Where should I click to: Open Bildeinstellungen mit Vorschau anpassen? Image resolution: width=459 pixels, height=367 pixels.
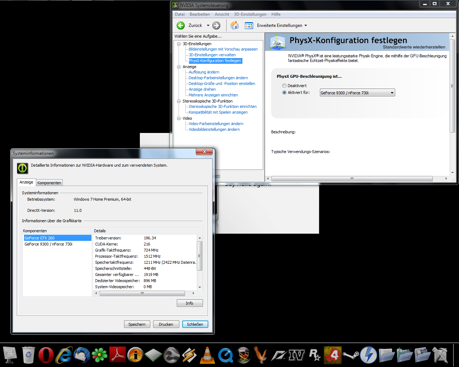(223, 49)
